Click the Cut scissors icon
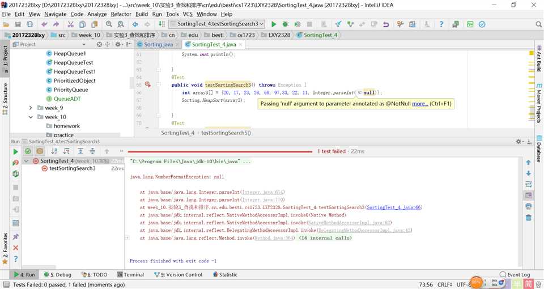 pyautogui.click(x=70, y=24)
